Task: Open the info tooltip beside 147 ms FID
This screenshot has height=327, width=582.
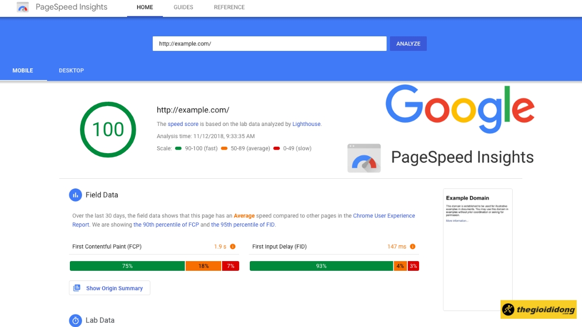Action: tap(413, 247)
